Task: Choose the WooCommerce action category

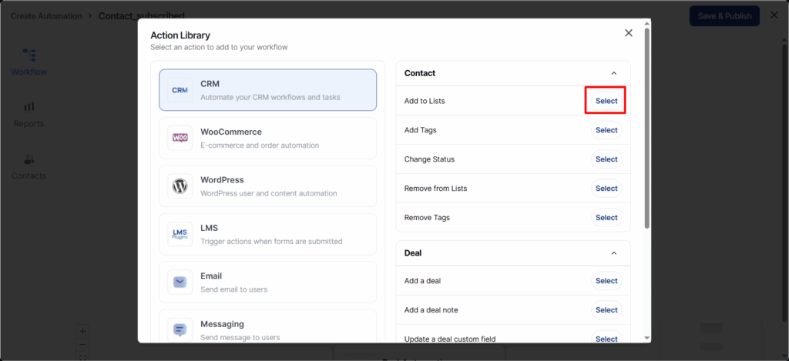Action: pos(267,138)
